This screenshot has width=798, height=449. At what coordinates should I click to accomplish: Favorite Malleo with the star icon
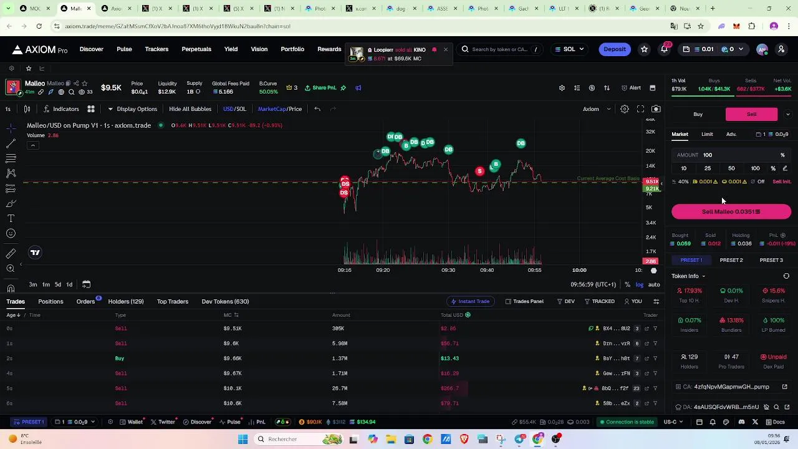tap(84, 84)
